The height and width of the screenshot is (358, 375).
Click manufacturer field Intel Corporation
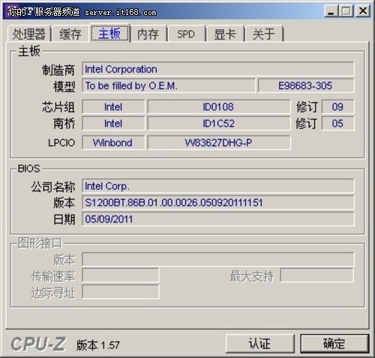click(x=218, y=69)
